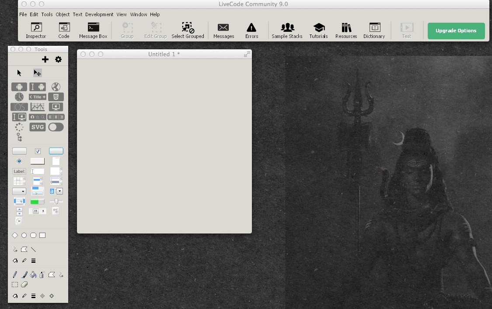This screenshot has width=492, height=309.
Task: Select the checkbox control in Tools
Action: point(38,151)
